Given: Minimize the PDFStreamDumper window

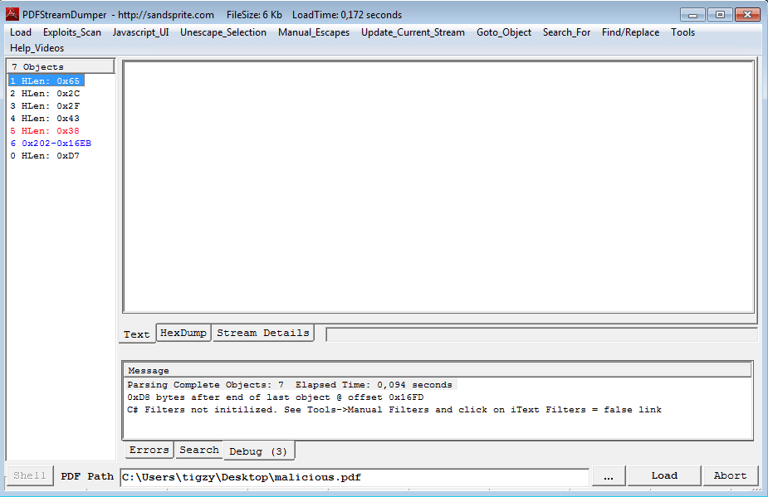Looking at the screenshot, I should pos(692,15).
